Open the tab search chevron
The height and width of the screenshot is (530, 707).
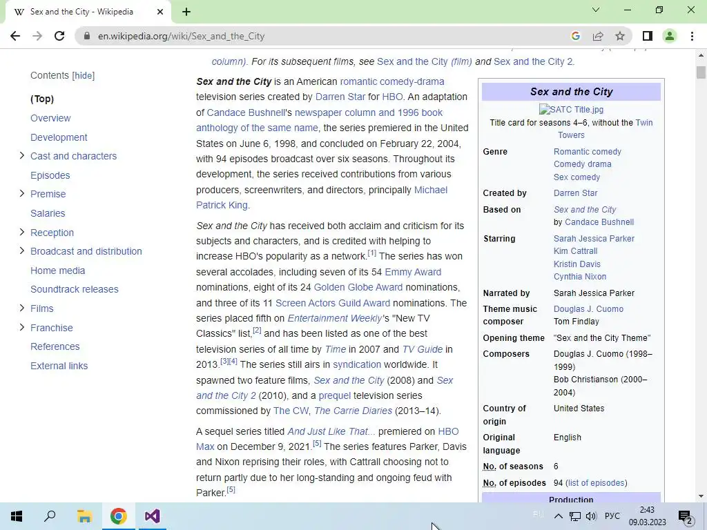tap(596, 10)
